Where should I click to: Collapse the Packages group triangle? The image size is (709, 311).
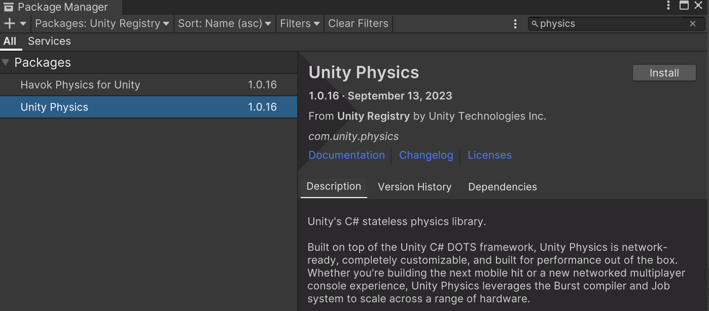[x=6, y=62]
